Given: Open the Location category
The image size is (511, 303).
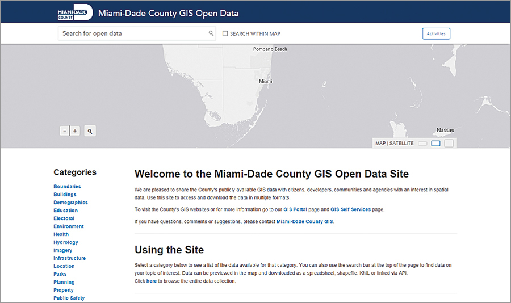Looking at the screenshot, I should 64,266.
